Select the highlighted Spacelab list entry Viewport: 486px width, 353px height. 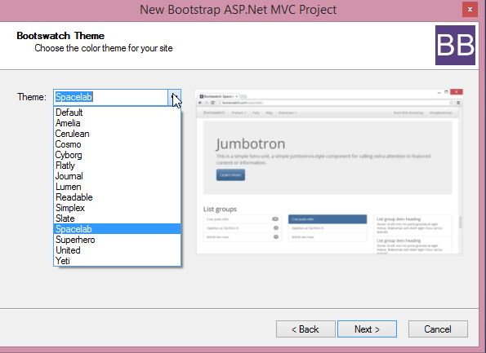pyautogui.click(x=117, y=229)
